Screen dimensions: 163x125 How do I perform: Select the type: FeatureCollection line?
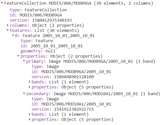[38, 10]
